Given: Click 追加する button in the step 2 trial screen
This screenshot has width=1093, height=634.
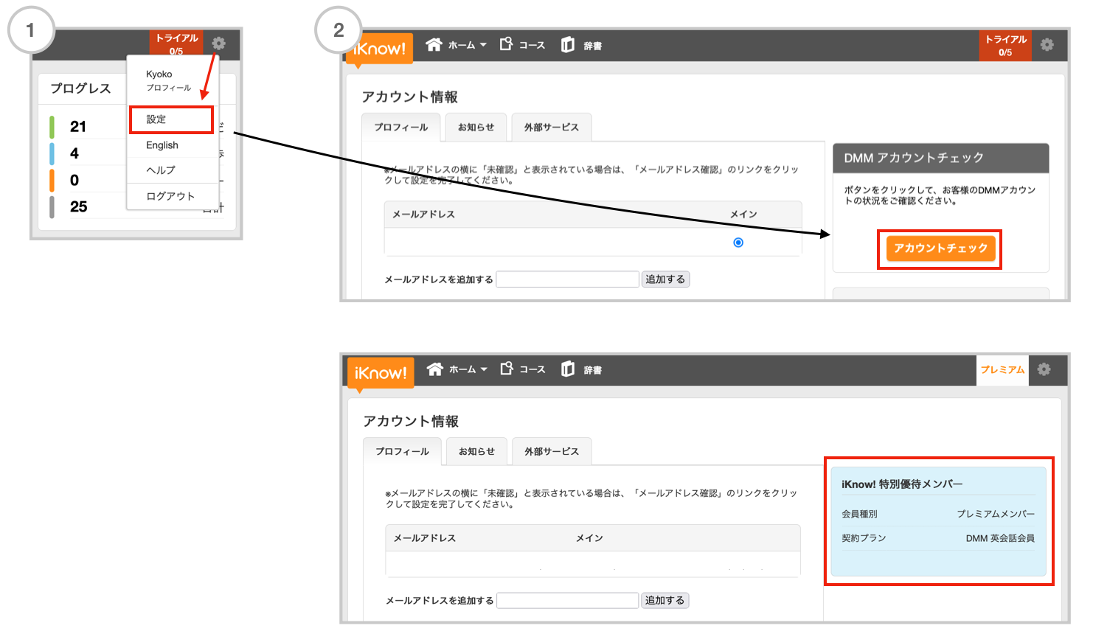Looking at the screenshot, I should (x=665, y=279).
